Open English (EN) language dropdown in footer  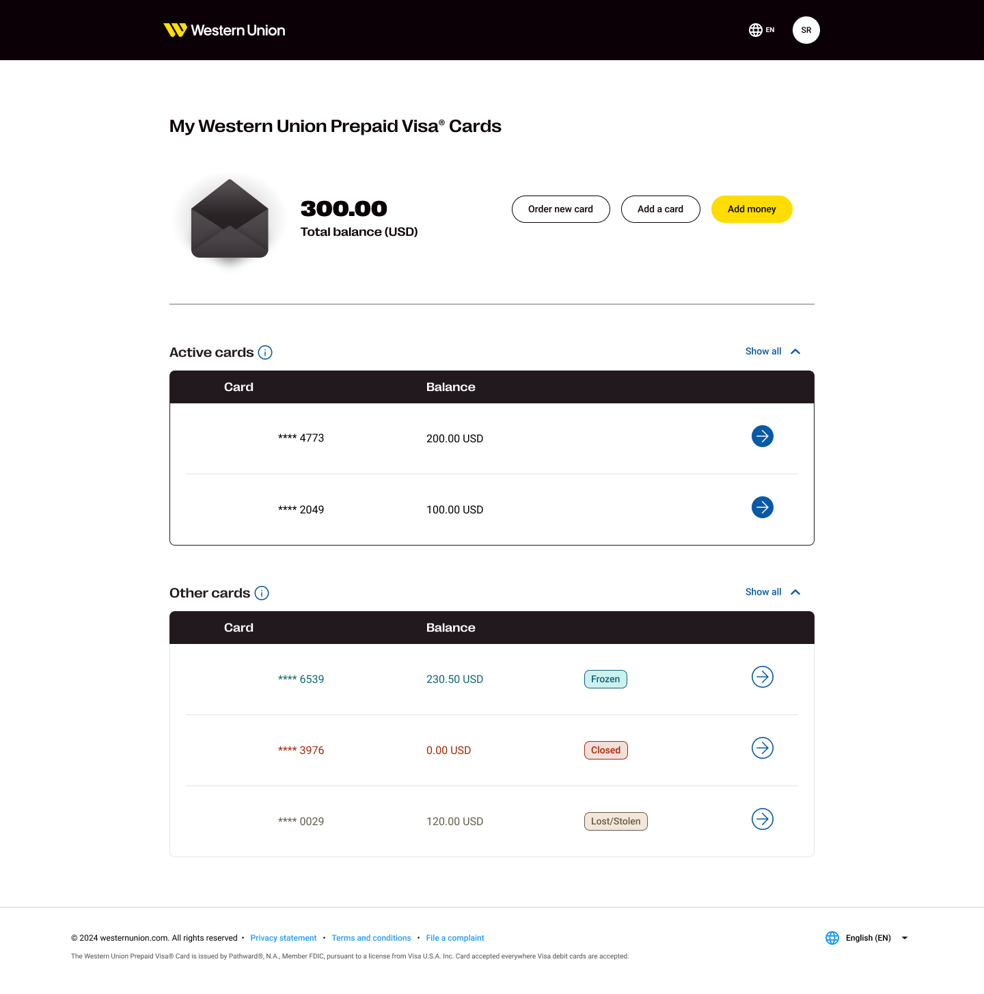tap(867, 938)
